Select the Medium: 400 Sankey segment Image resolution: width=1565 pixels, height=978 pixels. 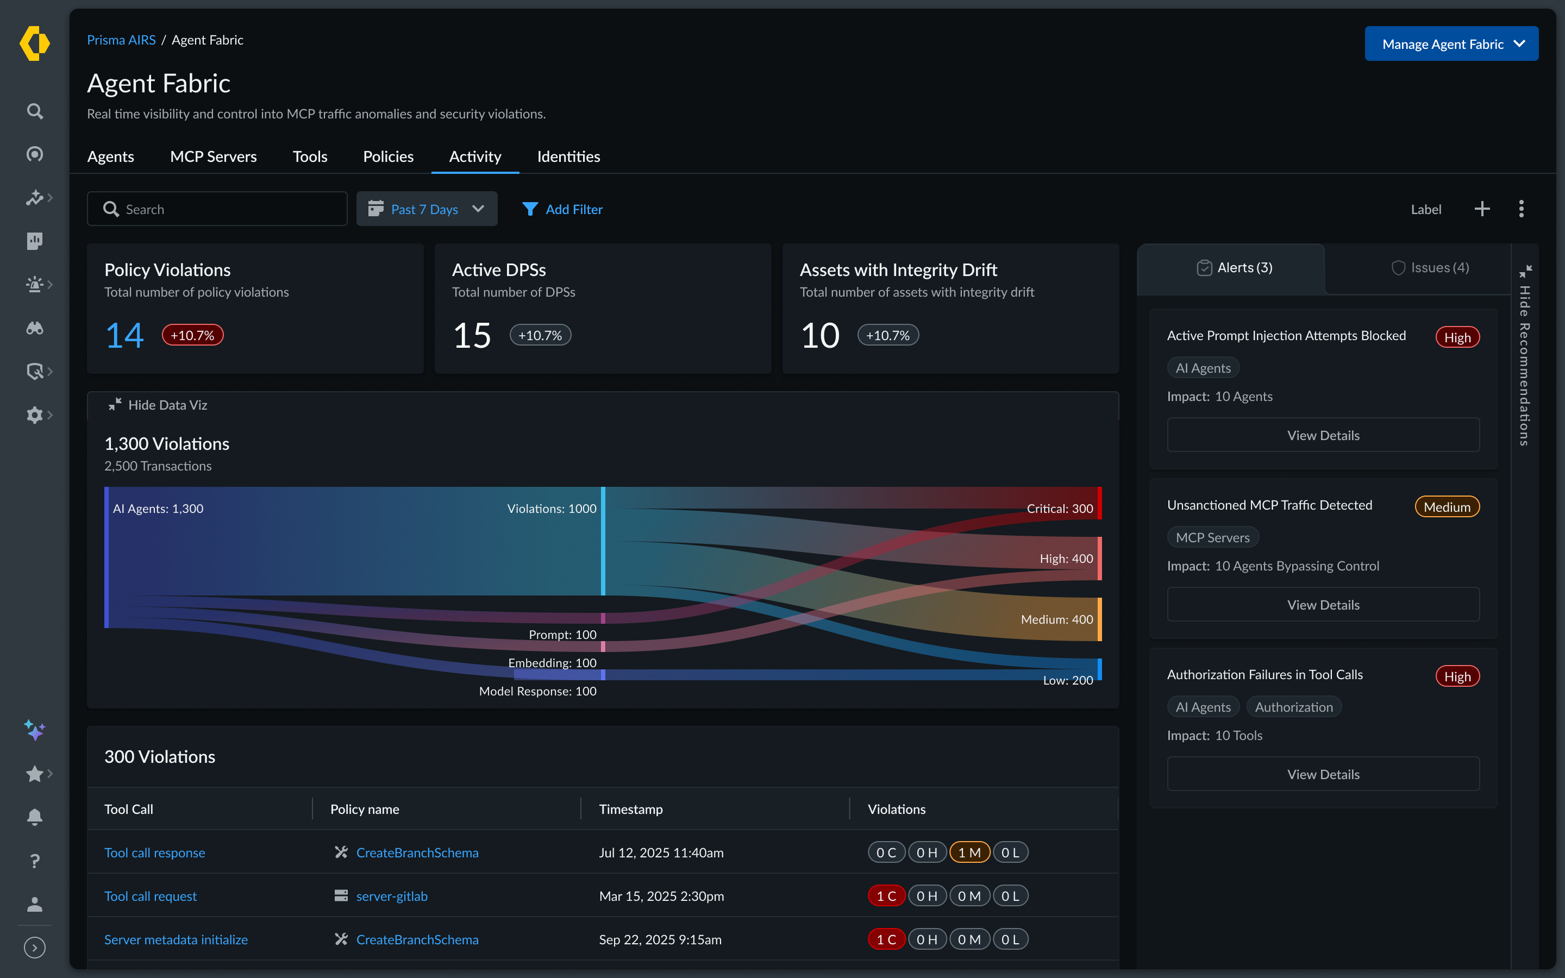pos(1099,619)
